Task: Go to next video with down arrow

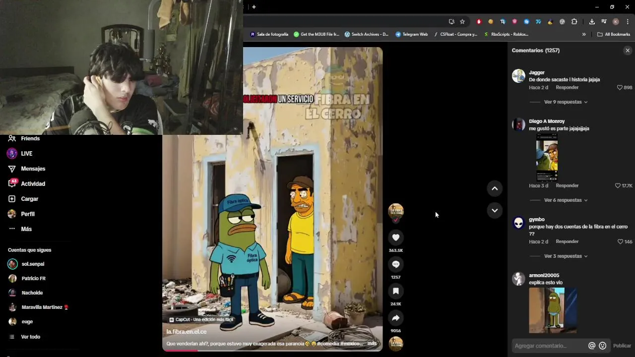Action: [x=495, y=210]
